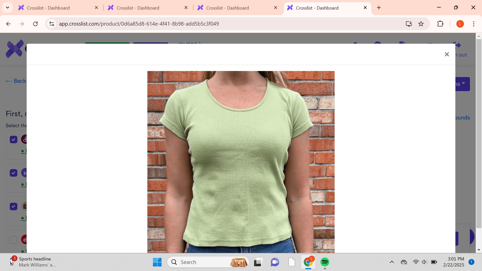Close the active fourth browser tab
Image resolution: width=482 pixels, height=271 pixels.
point(365,8)
